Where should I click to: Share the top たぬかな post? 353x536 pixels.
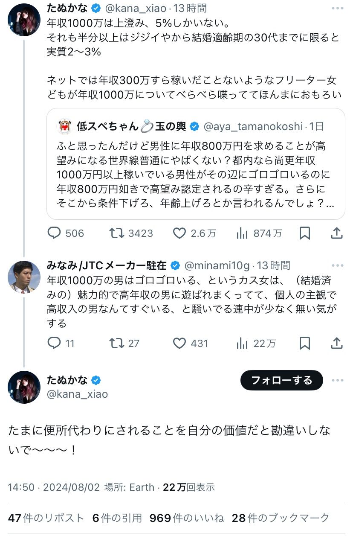[x=336, y=233]
